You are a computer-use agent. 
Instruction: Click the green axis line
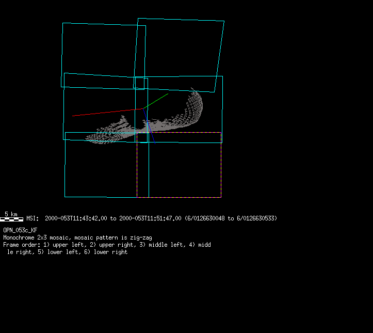point(156,101)
